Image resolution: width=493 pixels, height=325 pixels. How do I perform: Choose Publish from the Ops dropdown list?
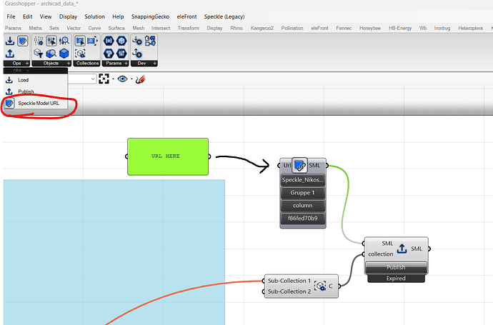(x=35, y=91)
